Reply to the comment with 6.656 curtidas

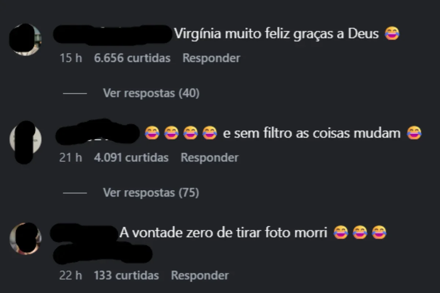[211, 58]
